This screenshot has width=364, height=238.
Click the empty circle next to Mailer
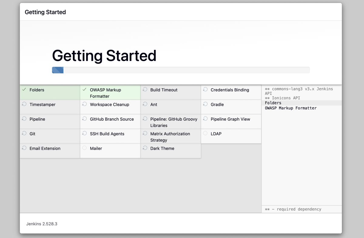[84, 148]
